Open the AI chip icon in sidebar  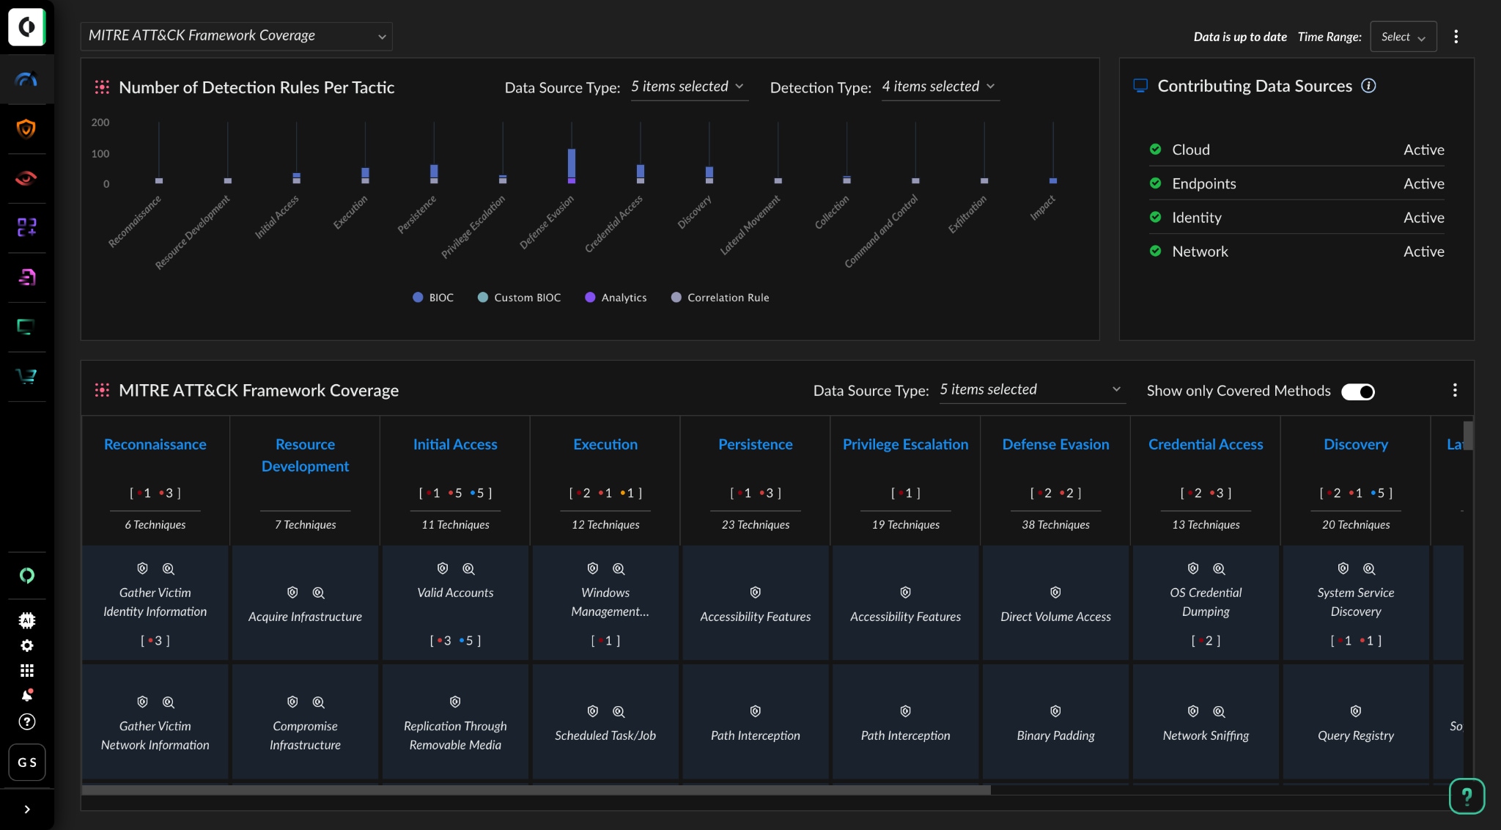point(27,620)
